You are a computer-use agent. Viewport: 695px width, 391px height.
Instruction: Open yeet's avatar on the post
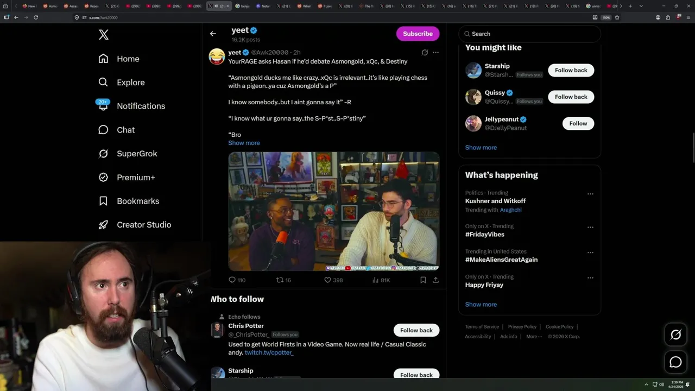pyautogui.click(x=217, y=56)
